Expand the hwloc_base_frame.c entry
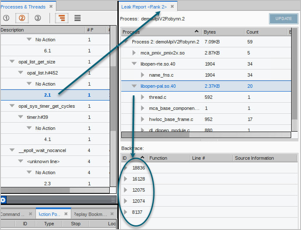Viewport: 301px width, 230px height. [143, 119]
